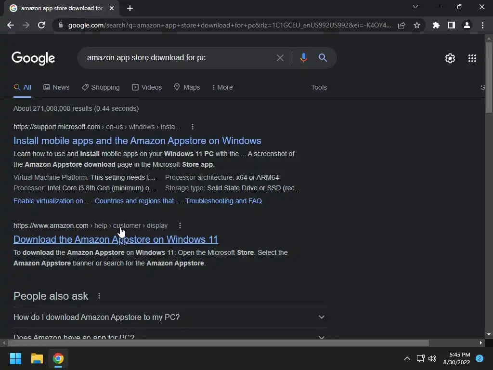Reload the Google search page

(x=41, y=25)
